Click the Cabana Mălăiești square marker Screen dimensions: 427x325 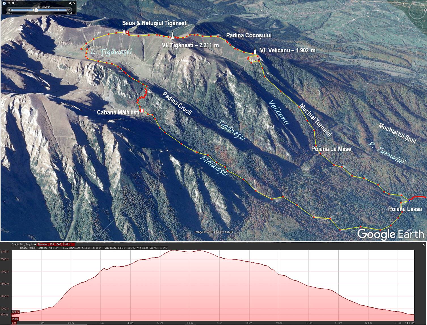142,111
